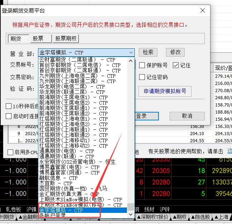Click the dropdown list scrollbar thumb

click(x=131, y=207)
